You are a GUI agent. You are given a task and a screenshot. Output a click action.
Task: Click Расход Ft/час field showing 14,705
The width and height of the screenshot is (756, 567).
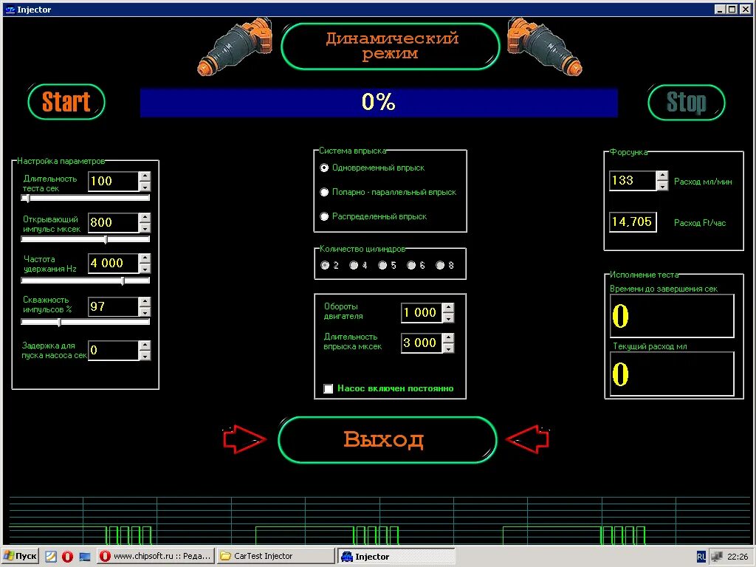(633, 221)
